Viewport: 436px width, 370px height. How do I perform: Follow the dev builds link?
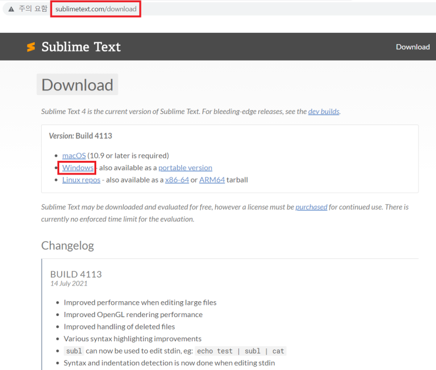[x=323, y=111]
